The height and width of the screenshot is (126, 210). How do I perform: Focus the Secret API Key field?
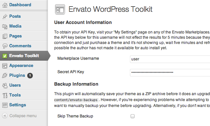tap(170, 73)
